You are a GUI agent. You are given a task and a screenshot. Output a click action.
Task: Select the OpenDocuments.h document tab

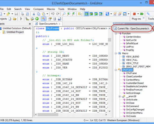click(48, 24)
